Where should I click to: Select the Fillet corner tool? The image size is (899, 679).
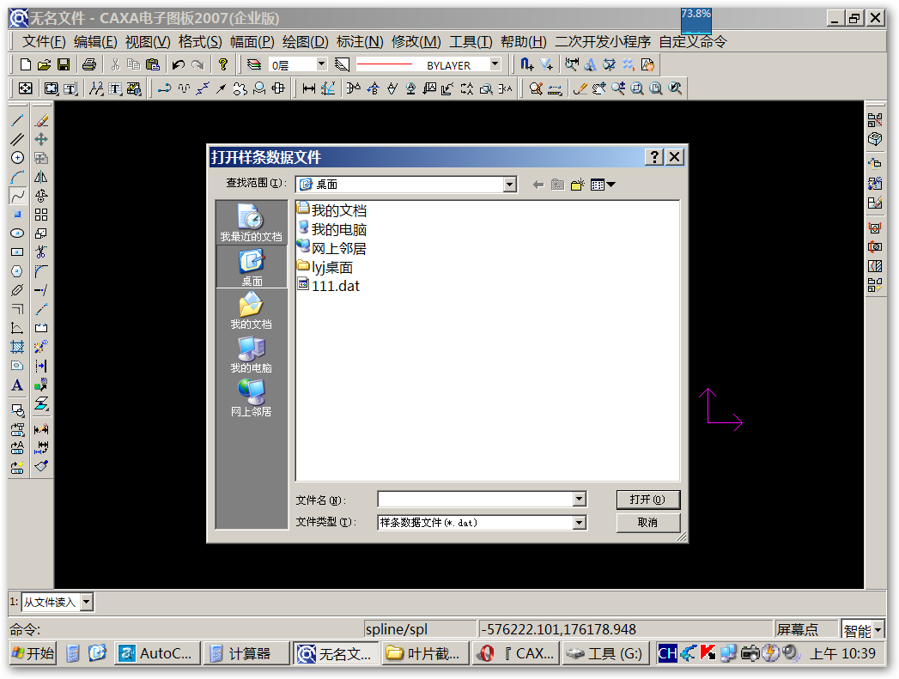coord(41,271)
